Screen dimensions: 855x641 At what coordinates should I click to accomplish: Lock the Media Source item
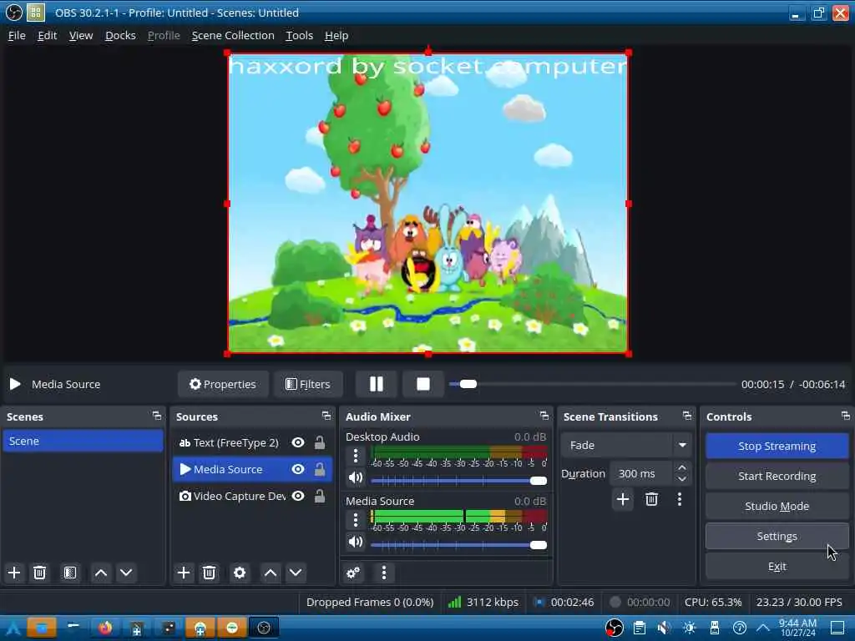click(320, 469)
